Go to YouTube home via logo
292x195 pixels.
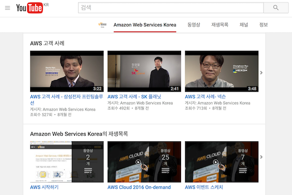30,8
